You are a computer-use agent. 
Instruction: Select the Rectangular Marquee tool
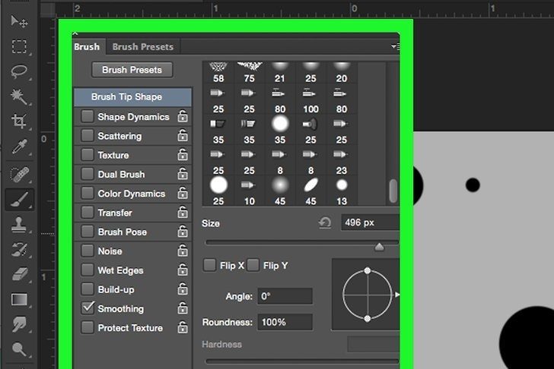click(18, 46)
